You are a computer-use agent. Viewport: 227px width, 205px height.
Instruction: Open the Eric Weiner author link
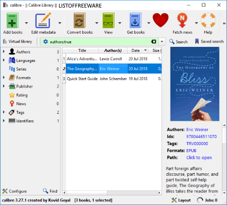point(197,129)
